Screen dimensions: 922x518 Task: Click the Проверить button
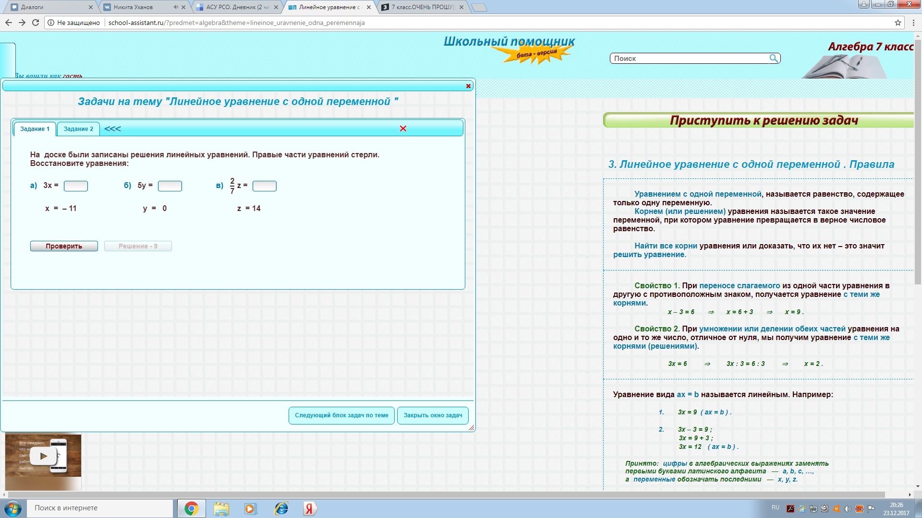tap(64, 246)
